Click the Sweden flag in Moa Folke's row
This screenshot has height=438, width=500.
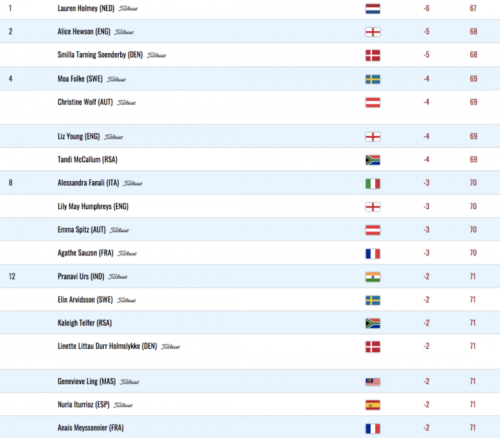[x=373, y=79]
